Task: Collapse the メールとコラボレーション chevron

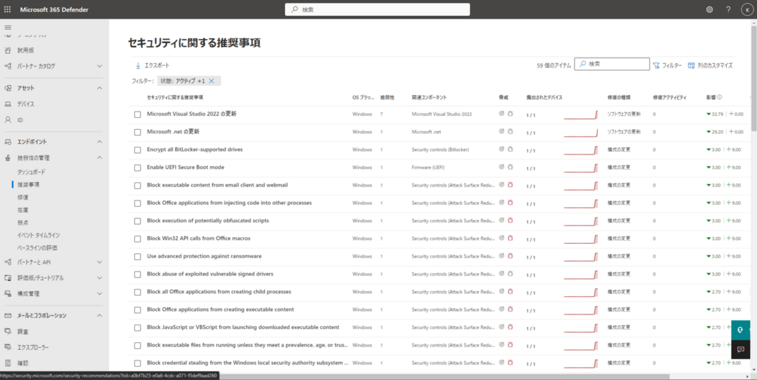Action: (100, 315)
